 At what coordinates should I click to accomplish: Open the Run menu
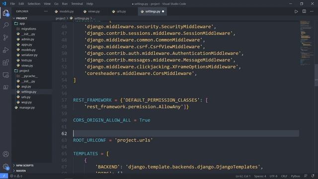pos(65,3)
